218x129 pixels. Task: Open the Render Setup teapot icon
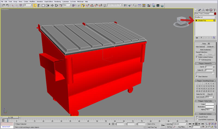coord(154,5)
